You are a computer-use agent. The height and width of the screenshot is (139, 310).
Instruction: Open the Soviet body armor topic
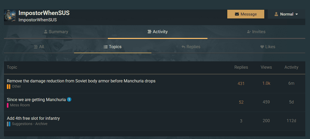click(81, 81)
